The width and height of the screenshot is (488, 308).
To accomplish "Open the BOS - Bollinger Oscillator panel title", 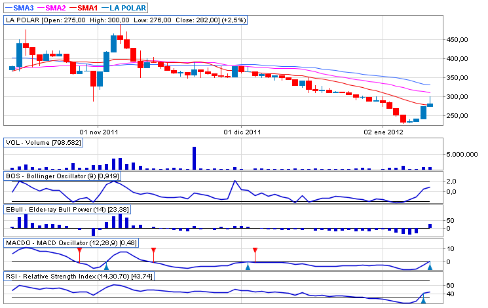I will pos(62,176).
